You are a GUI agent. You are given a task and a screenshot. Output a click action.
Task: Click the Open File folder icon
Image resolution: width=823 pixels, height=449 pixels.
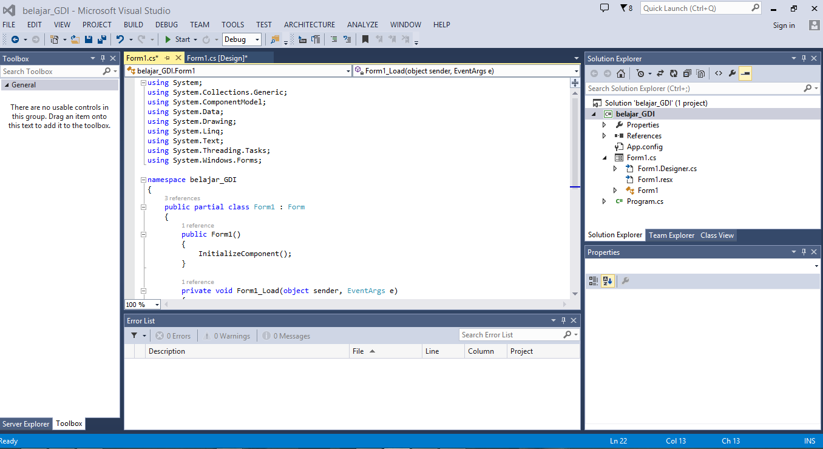(75, 39)
